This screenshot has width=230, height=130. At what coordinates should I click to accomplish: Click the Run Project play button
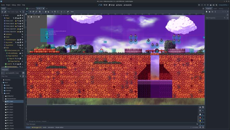[199, 5]
